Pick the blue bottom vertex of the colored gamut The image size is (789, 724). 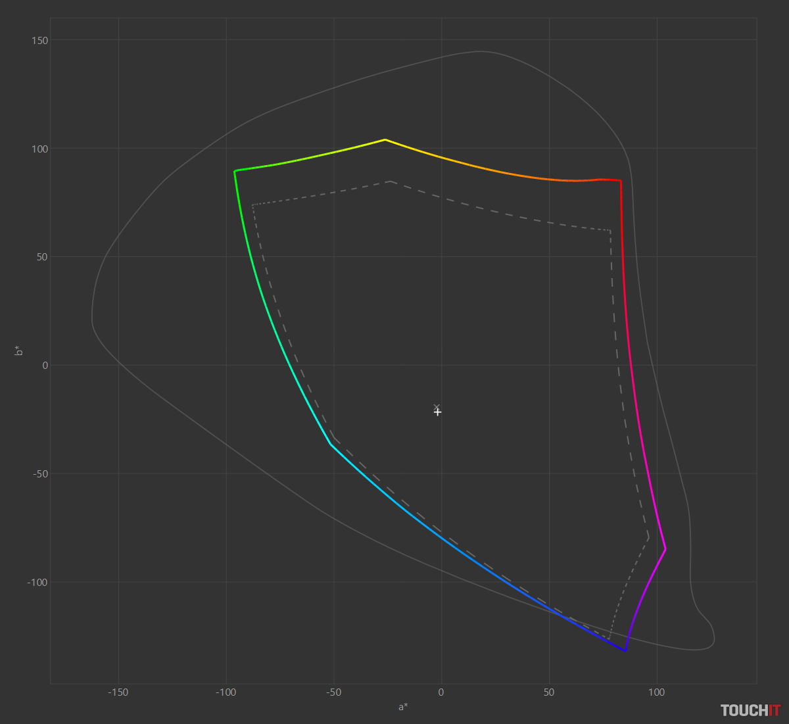pos(625,650)
